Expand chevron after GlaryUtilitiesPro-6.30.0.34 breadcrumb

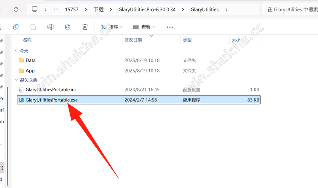[x=183, y=9]
